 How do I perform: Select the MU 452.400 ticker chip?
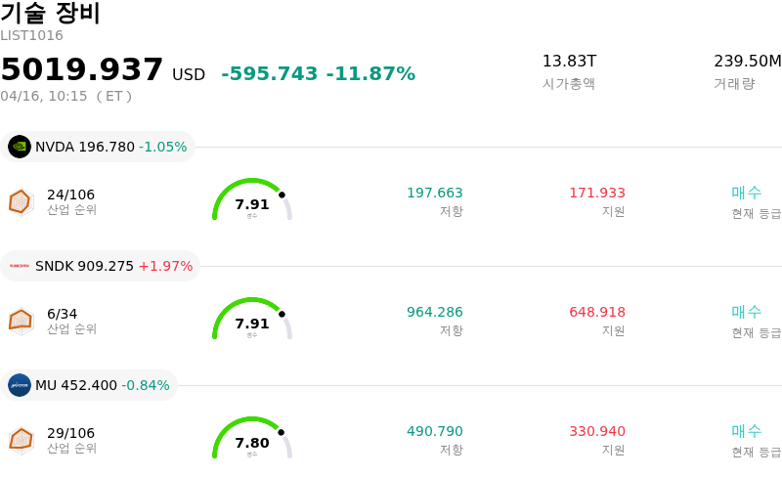click(x=89, y=385)
